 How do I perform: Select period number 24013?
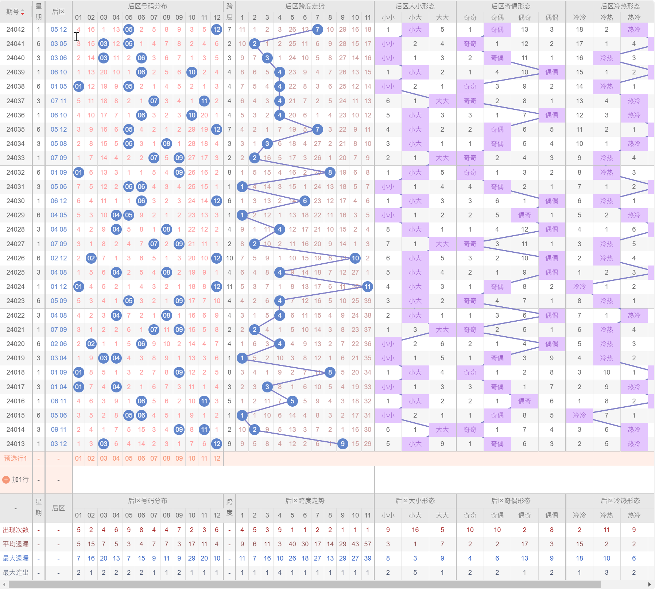(x=16, y=444)
